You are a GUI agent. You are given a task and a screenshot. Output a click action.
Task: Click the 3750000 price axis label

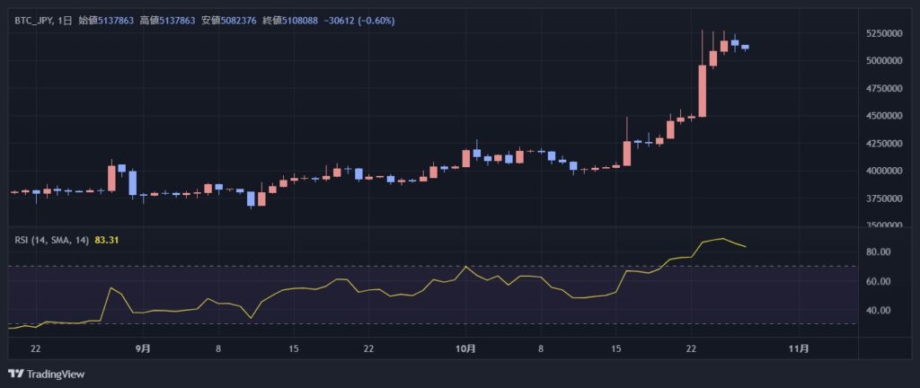point(885,198)
